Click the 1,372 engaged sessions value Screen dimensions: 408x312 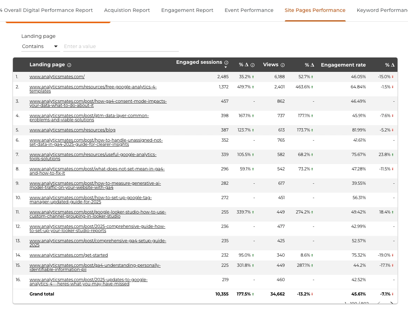pos(224,87)
